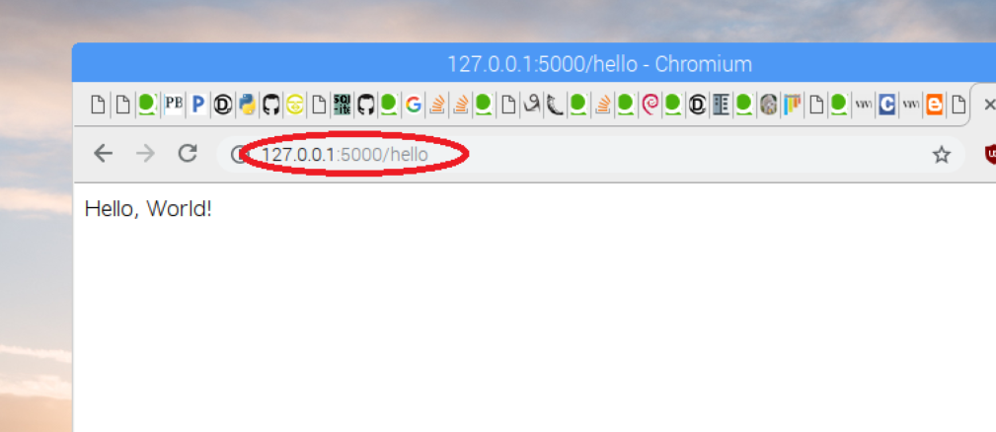Select the blue letter P tab
The height and width of the screenshot is (432, 996).
[198, 104]
